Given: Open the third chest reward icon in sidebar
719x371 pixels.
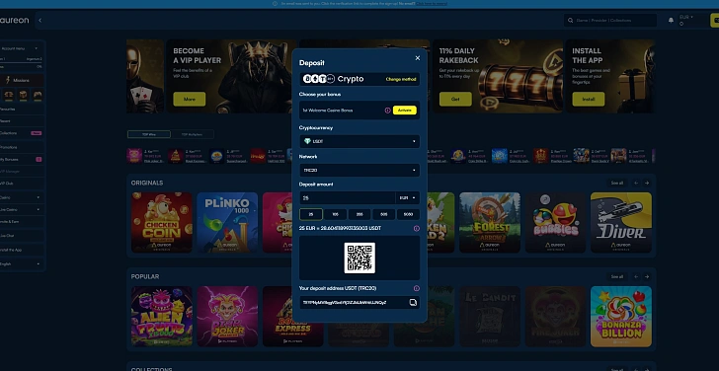Looking at the screenshot, I should click(38, 95).
